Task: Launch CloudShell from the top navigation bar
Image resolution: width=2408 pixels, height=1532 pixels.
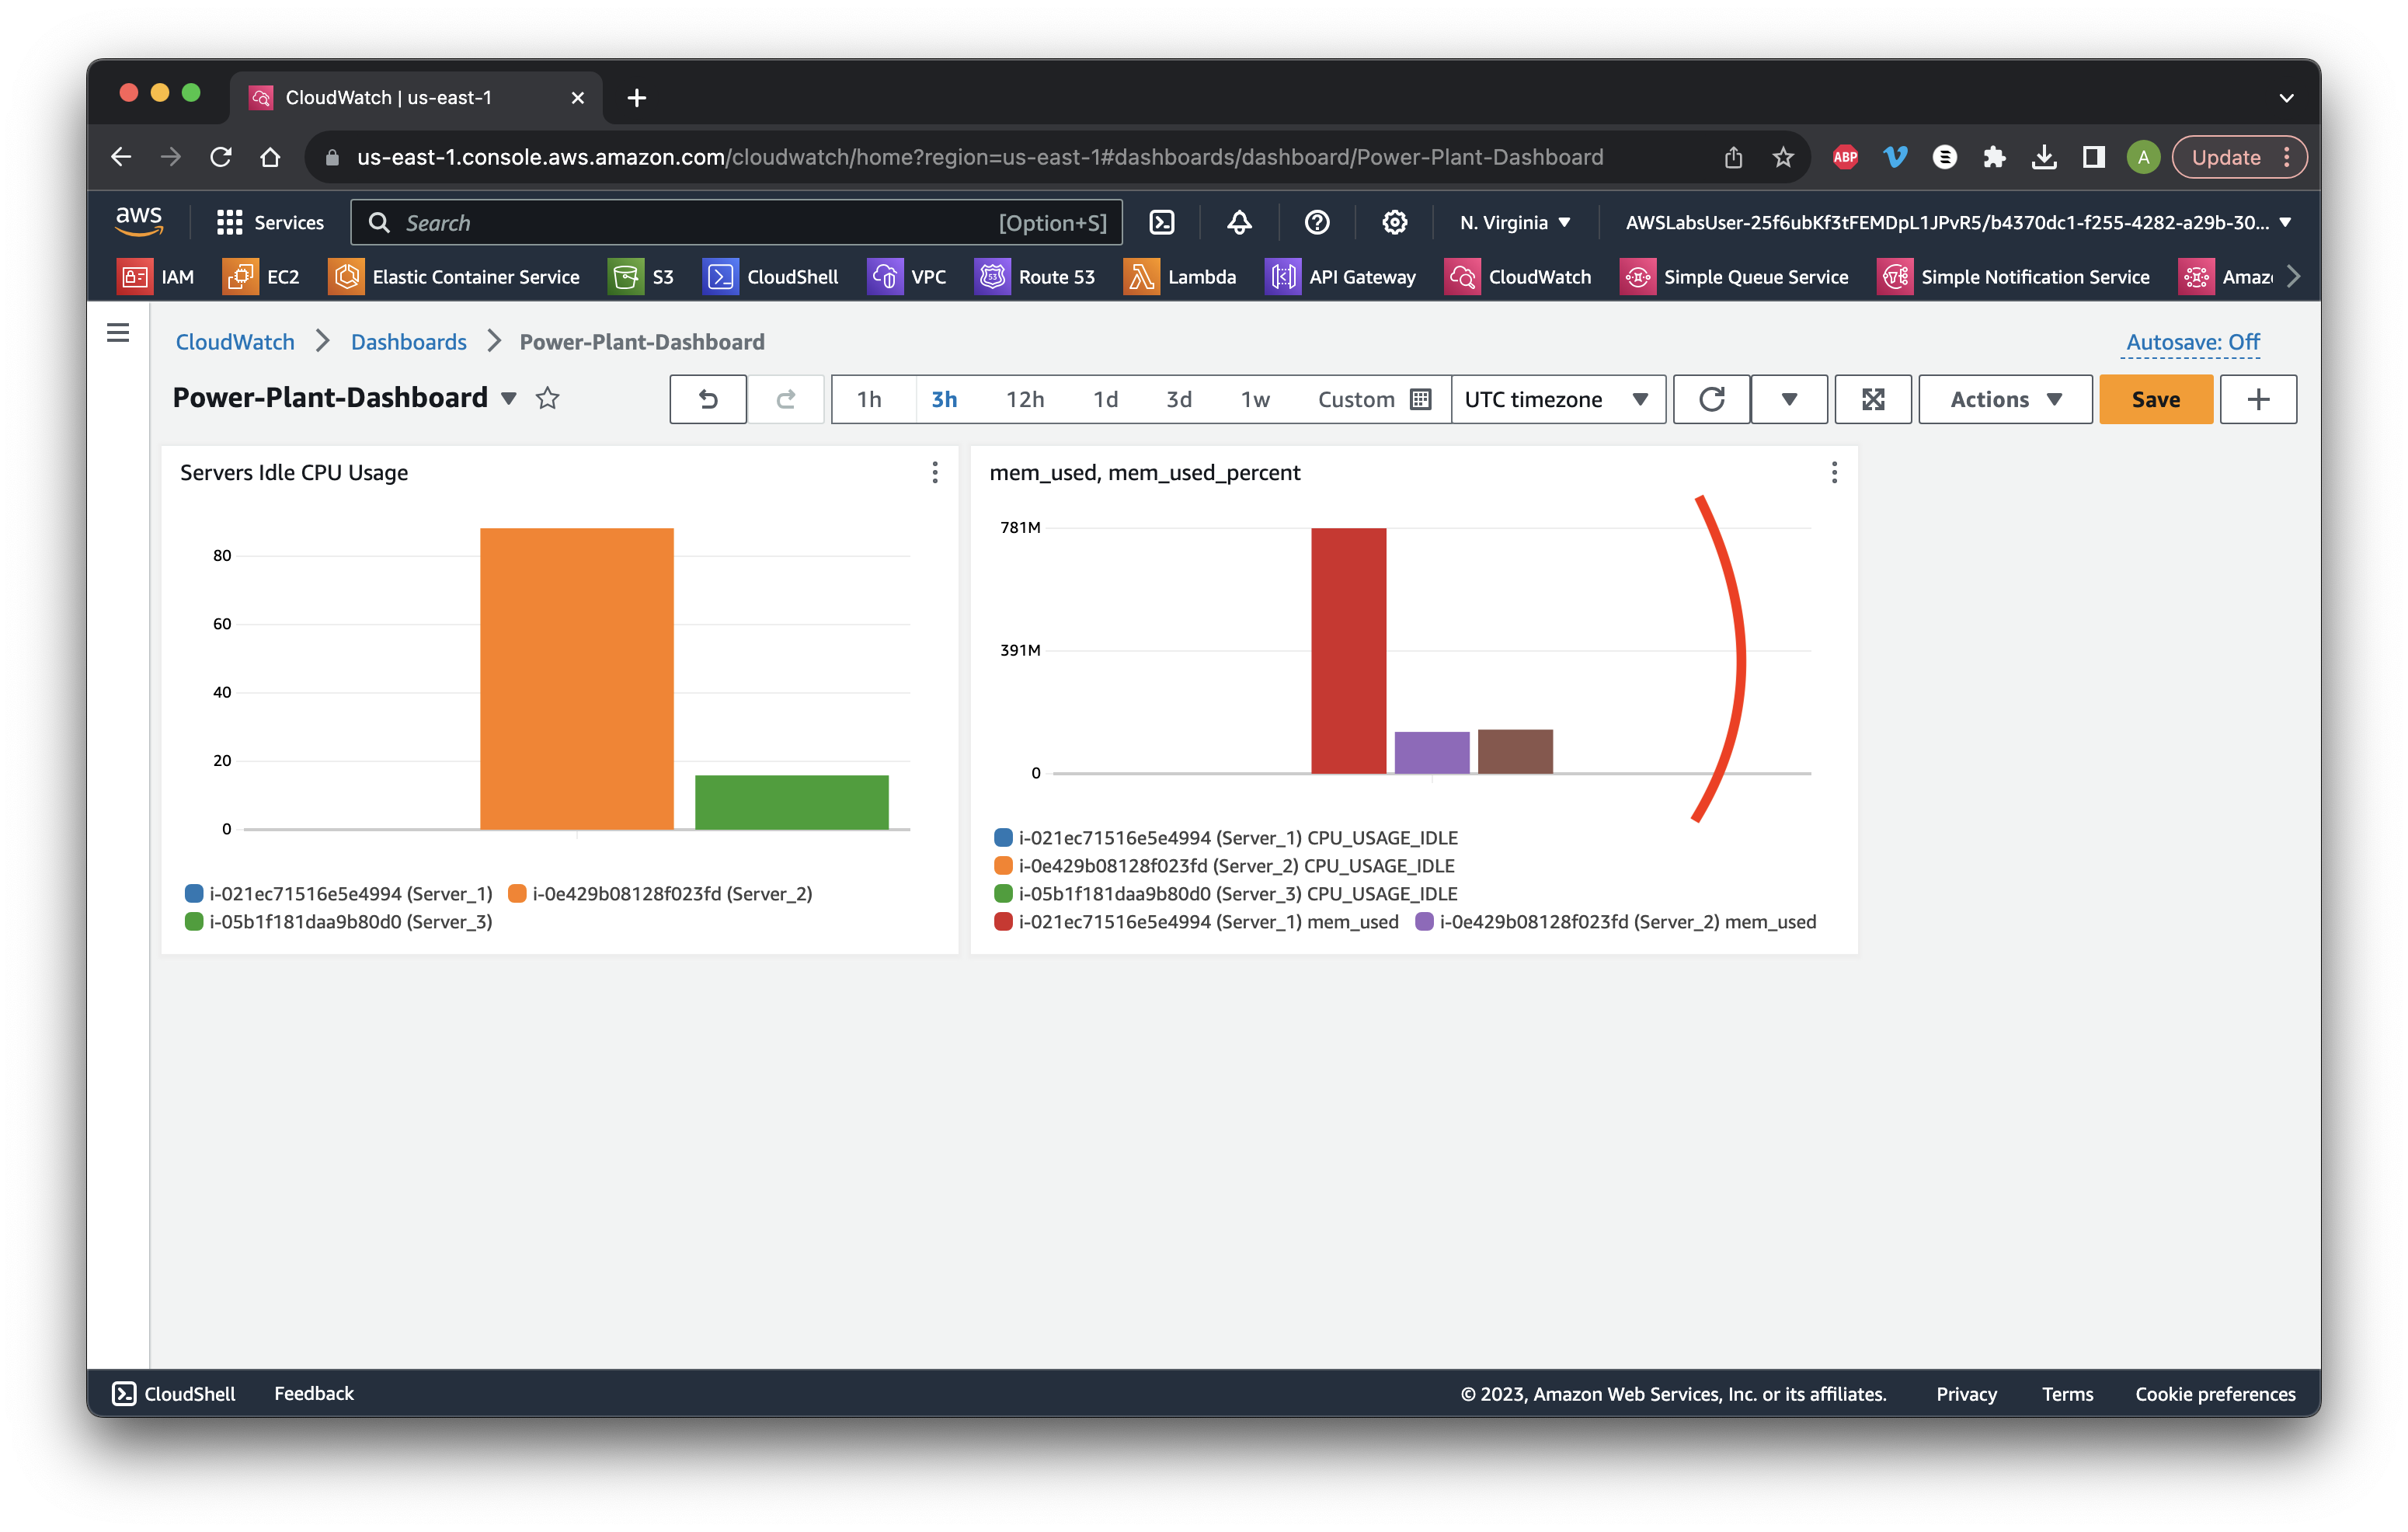Action: click(x=1161, y=222)
